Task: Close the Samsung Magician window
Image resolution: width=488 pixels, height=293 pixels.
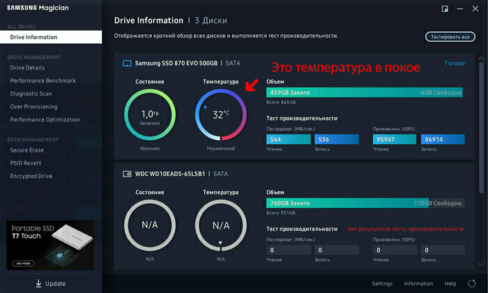Action: point(475,9)
